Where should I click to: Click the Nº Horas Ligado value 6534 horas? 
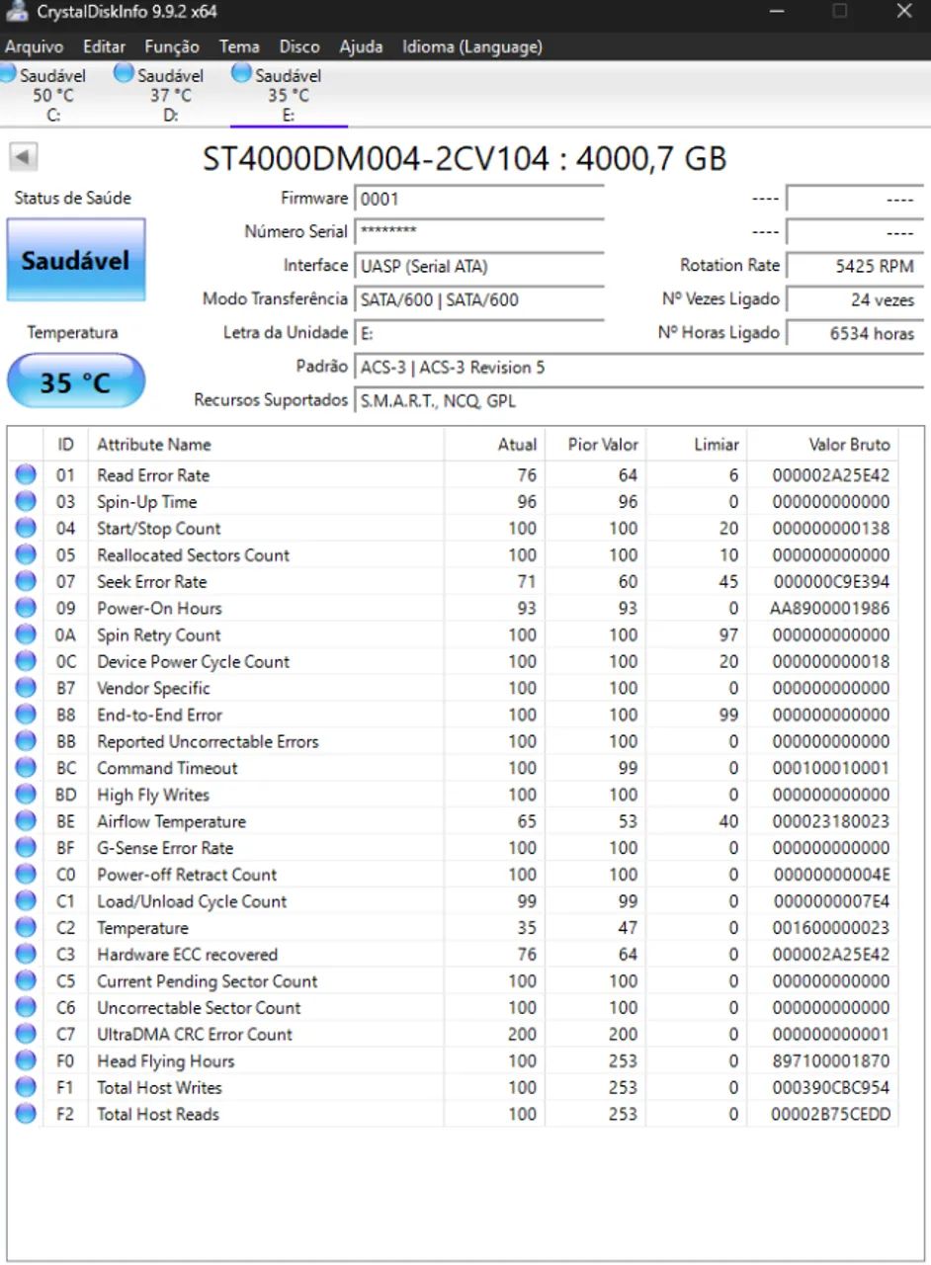855,333
